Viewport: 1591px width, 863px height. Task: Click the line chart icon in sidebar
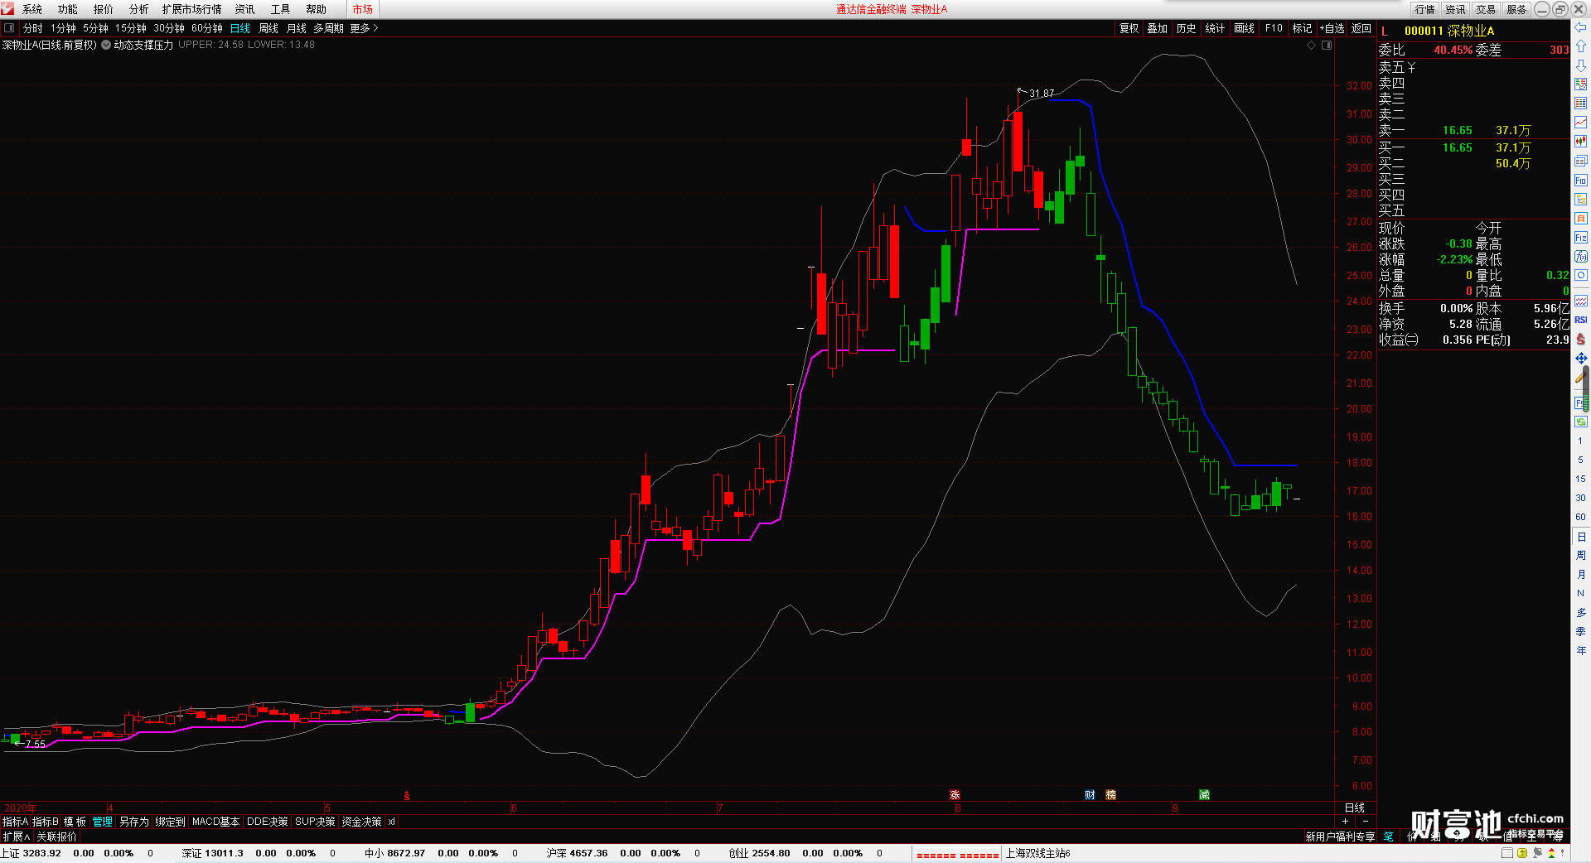(1580, 123)
